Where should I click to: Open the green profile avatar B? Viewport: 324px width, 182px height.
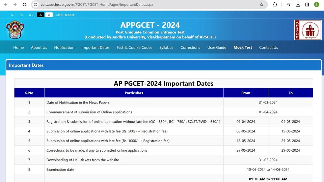(x=317, y=4)
